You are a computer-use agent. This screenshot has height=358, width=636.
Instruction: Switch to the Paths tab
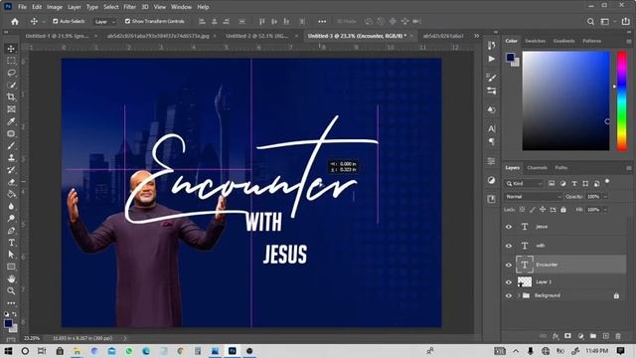[x=560, y=168]
